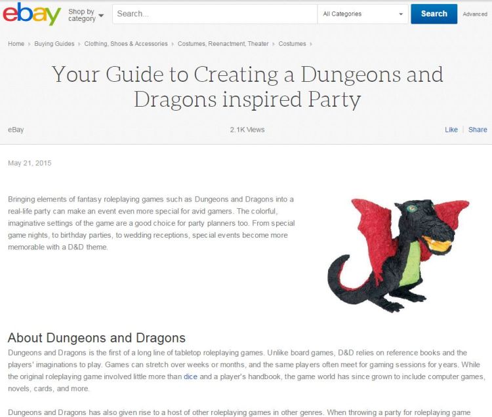492x417 pixels.
Task: Click the All Categories dropdown arrow
Action: [401, 14]
